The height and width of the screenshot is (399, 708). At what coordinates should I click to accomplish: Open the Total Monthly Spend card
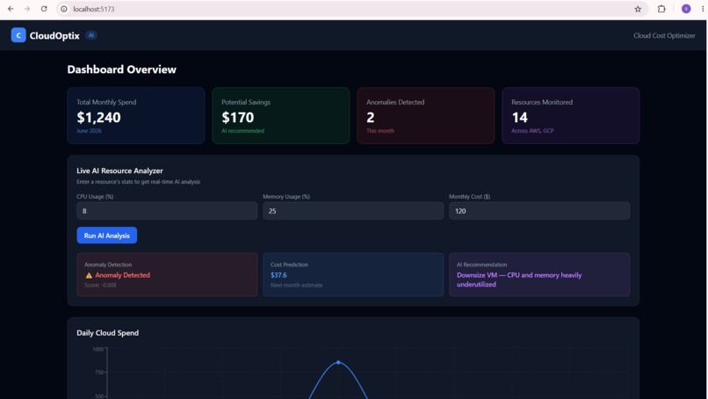pyautogui.click(x=136, y=116)
